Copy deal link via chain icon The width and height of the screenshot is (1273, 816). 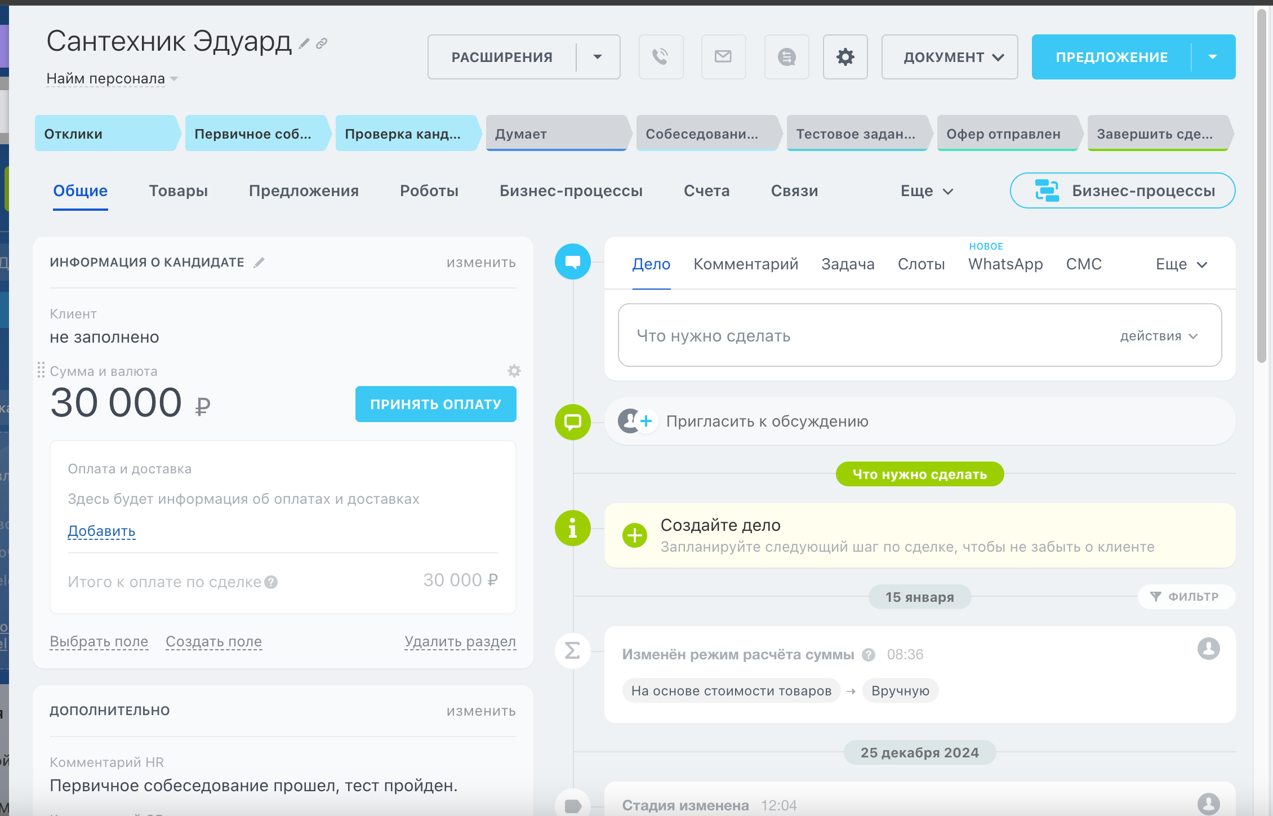click(322, 43)
